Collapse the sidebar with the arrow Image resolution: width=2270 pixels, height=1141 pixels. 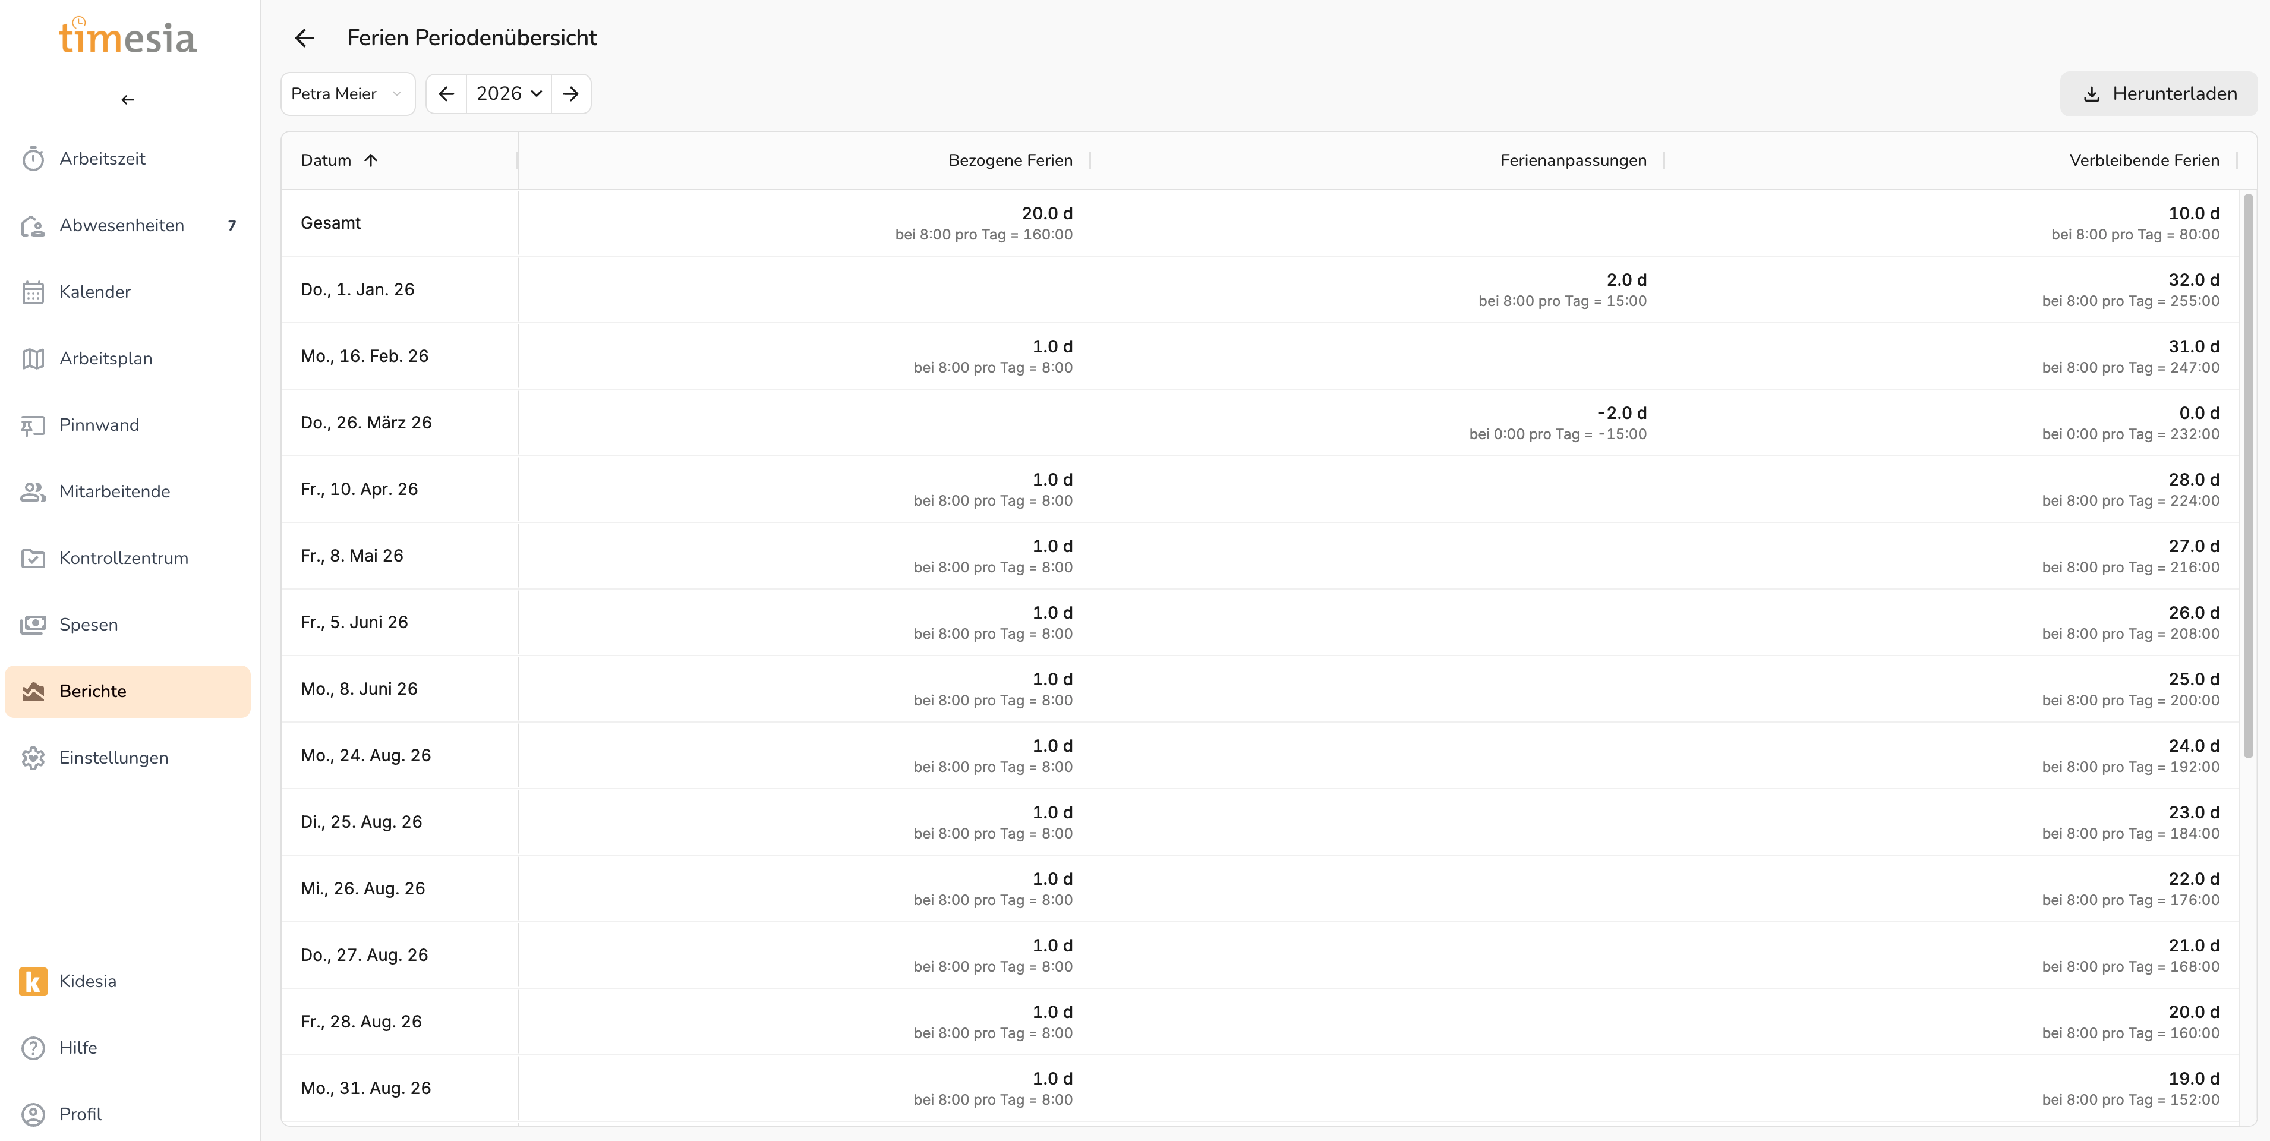(x=128, y=100)
